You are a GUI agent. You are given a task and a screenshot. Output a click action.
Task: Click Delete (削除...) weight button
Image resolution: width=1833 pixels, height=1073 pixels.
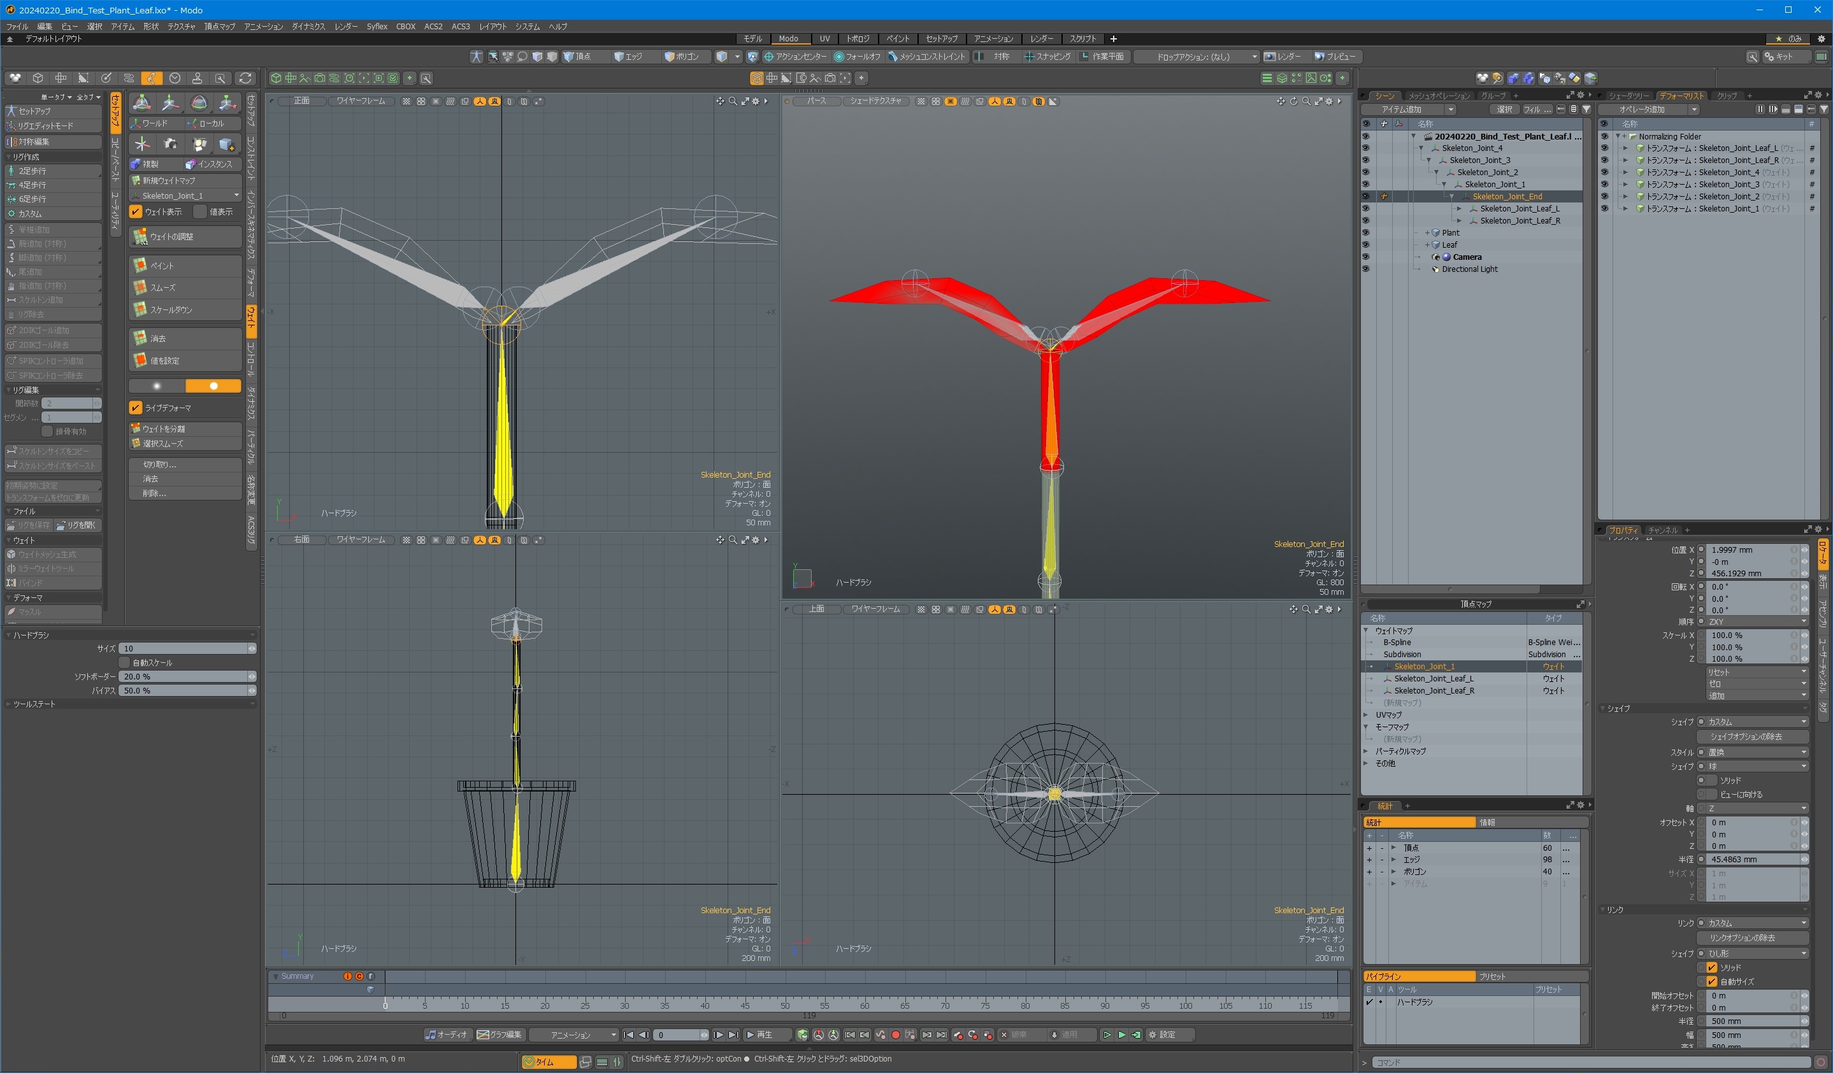tap(185, 493)
